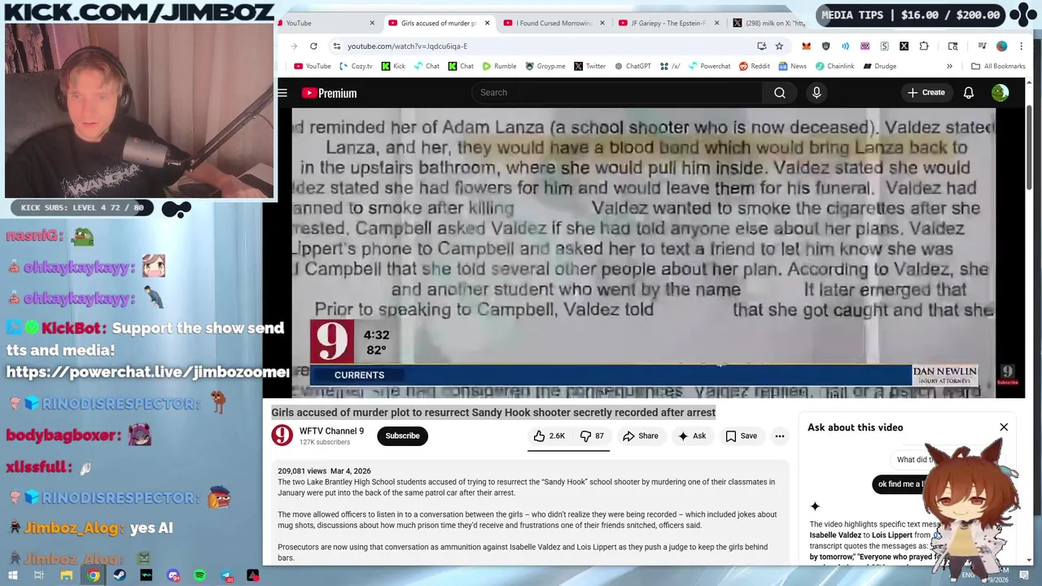Open the /x/ bookmark
Screen dimensions: 1042x586
[670, 66]
